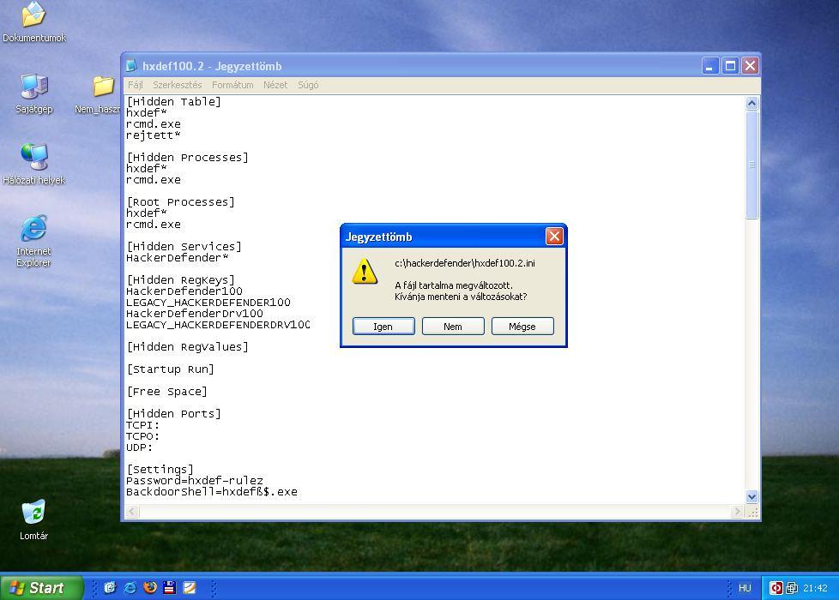Click the notepad-pencil quick launch icon
The width and height of the screenshot is (839, 600).
coord(190,588)
